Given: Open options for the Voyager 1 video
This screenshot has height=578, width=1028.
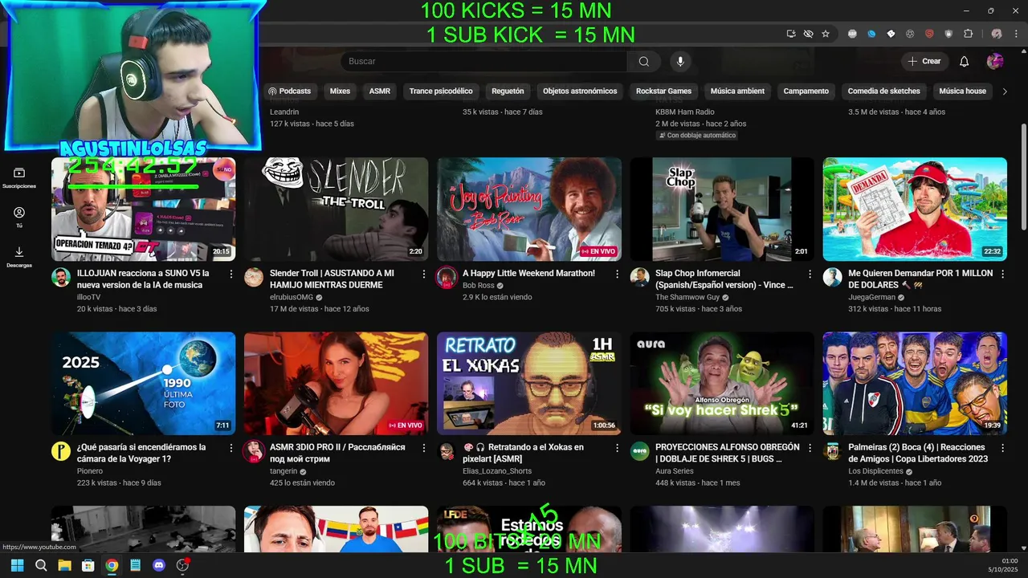Looking at the screenshot, I should 231,448.
